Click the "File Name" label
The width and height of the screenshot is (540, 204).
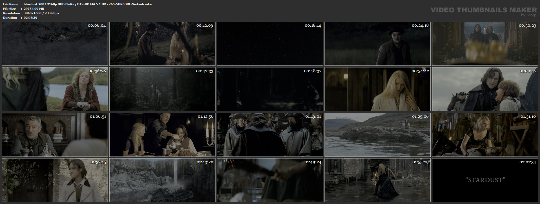coord(11,4)
